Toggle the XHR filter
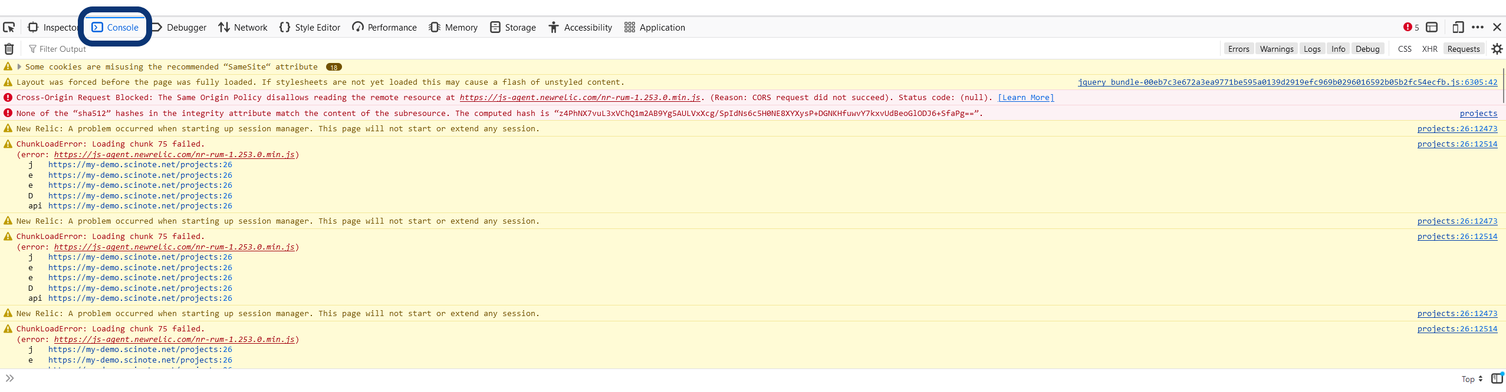The image size is (1506, 392). click(1430, 49)
